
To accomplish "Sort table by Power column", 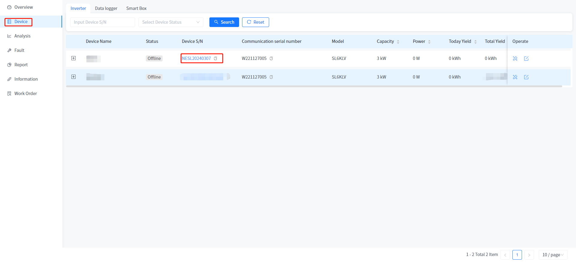I will (429, 42).
